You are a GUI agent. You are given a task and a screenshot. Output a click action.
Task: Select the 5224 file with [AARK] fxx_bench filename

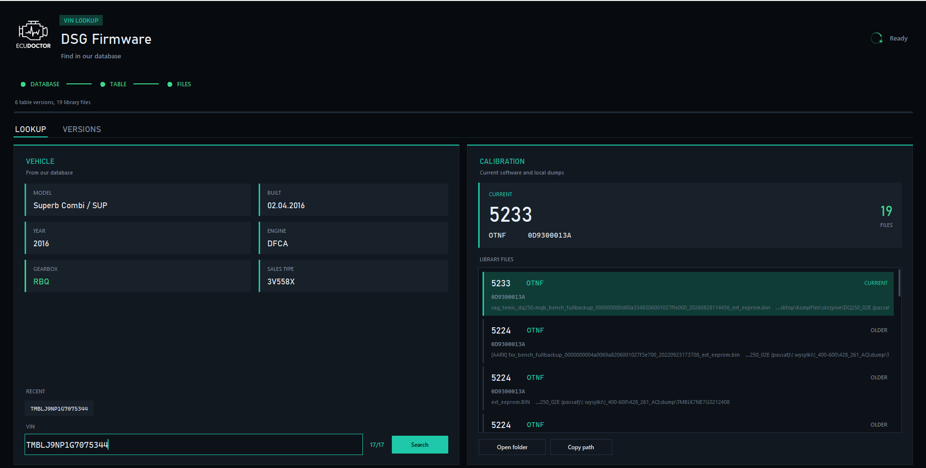pyautogui.click(x=688, y=341)
